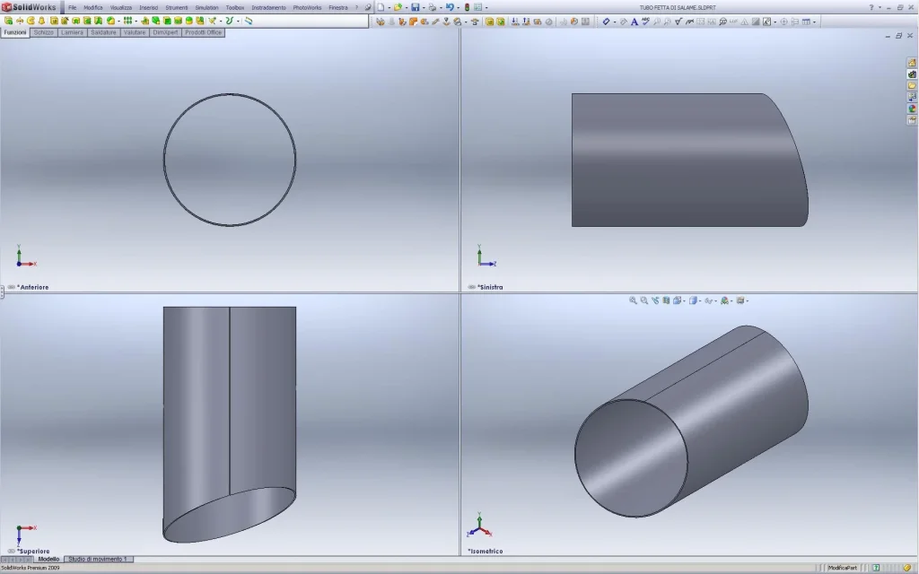The width and height of the screenshot is (919, 574).
Task: Open SolidWorks Resources in the task pane
Action: (912, 62)
